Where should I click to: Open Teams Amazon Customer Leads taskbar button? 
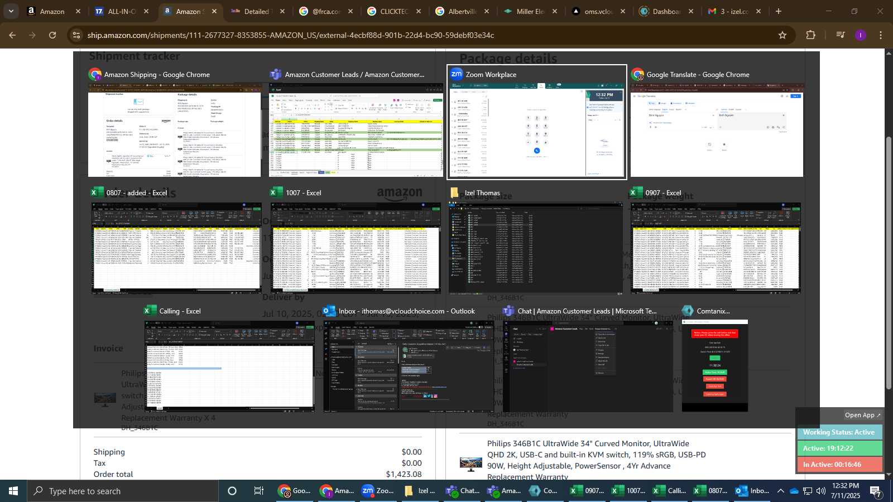click(x=503, y=491)
